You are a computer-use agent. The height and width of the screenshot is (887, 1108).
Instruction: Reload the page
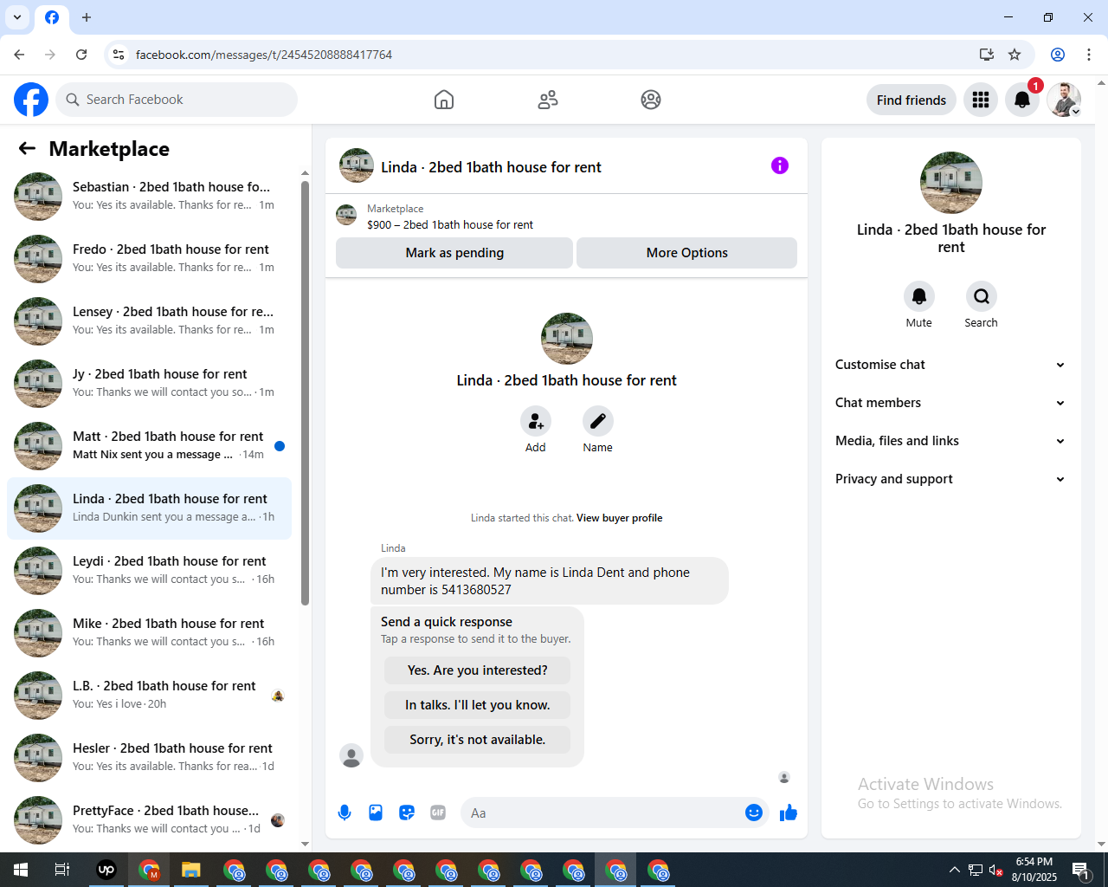(x=81, y=55)
